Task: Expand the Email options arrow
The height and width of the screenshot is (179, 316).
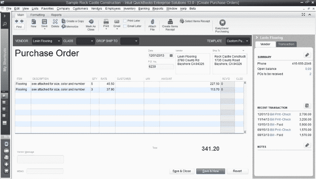Action: coord(117,29)
